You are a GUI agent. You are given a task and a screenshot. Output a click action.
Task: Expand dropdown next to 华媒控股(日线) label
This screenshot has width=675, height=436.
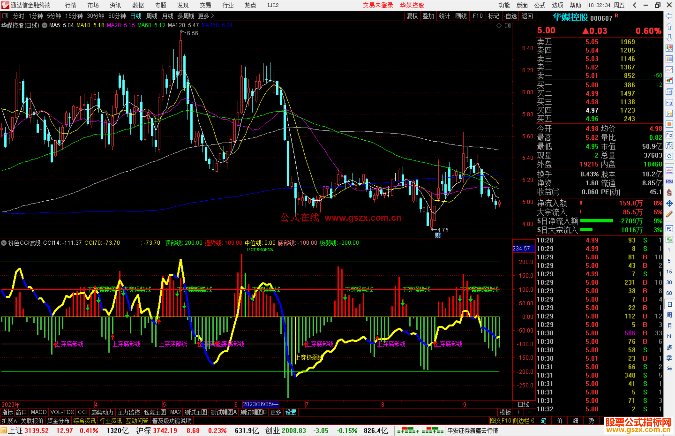pos(45,26)
